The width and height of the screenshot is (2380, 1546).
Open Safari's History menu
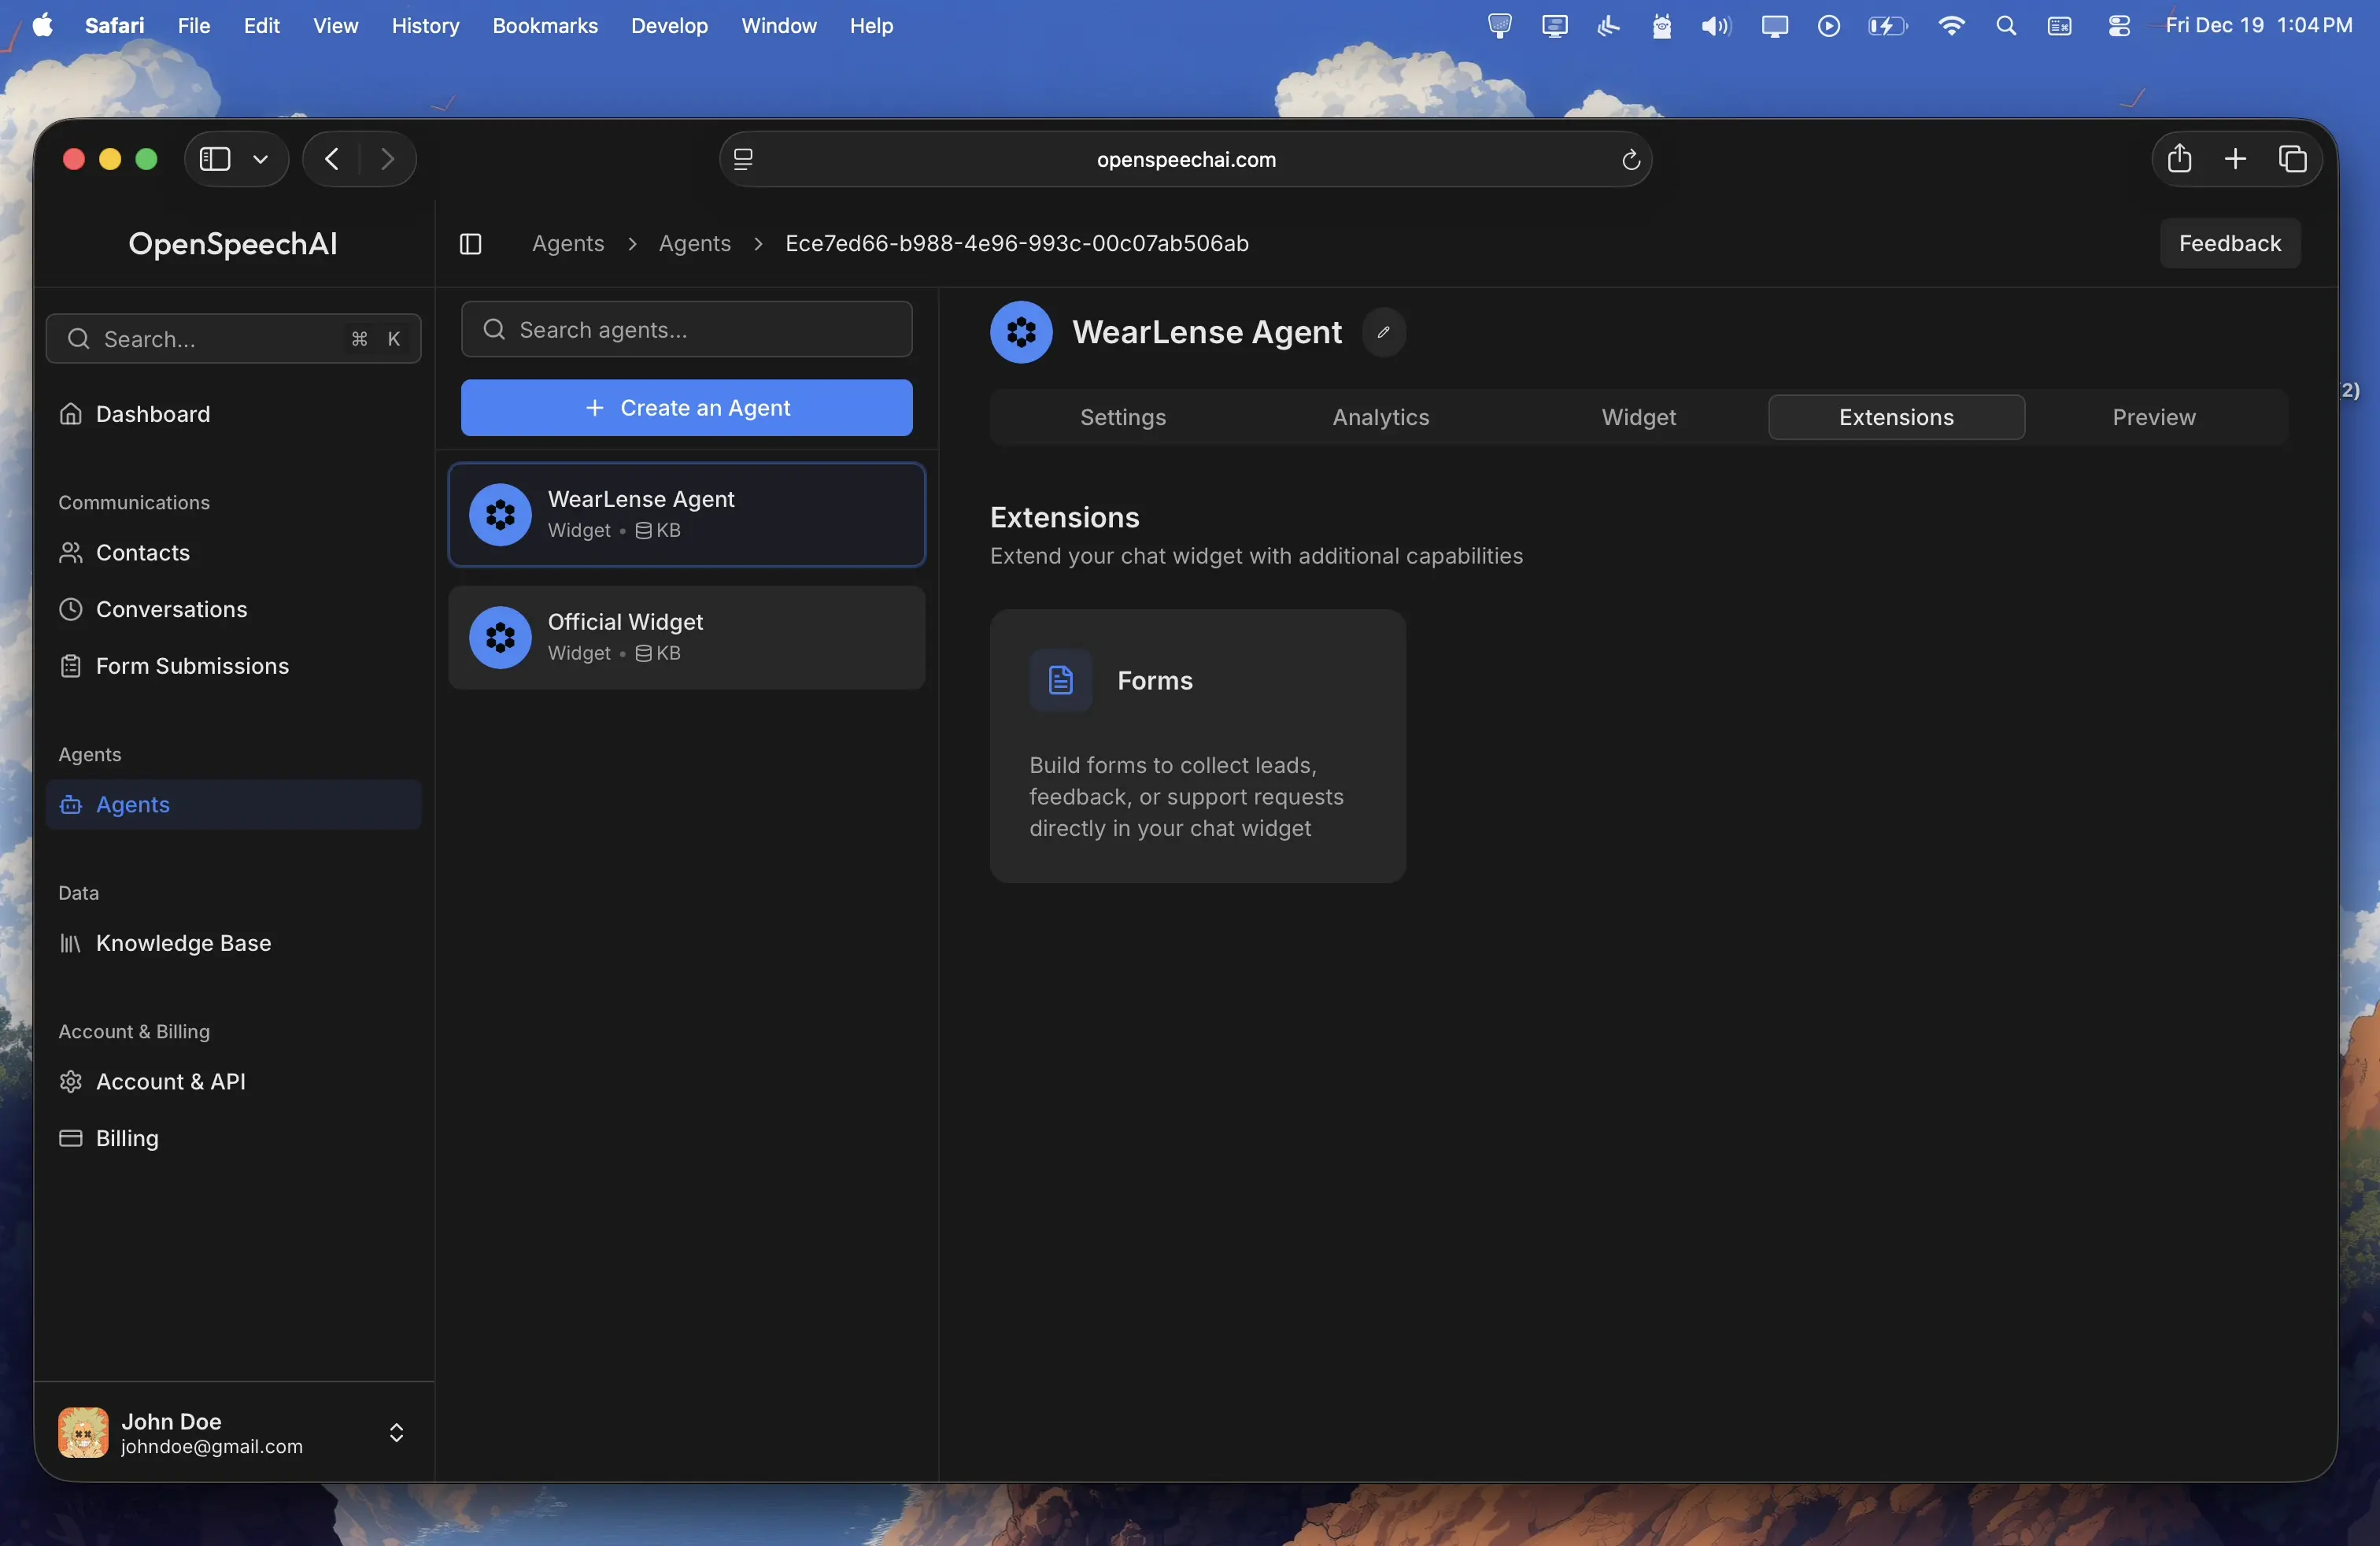425,26
